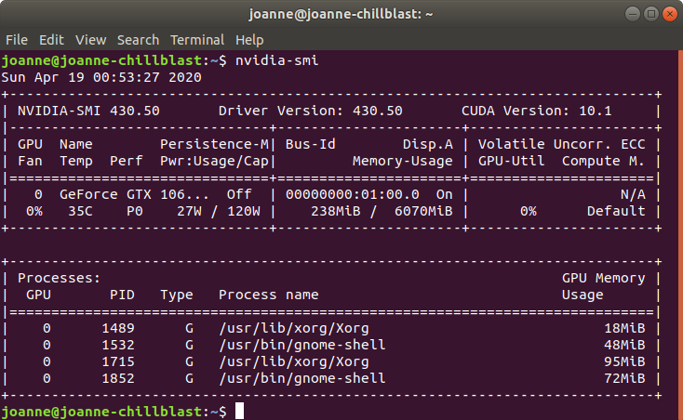Click the 18MiB memory usage value
The image size is (683, 420).
point(624,328)
